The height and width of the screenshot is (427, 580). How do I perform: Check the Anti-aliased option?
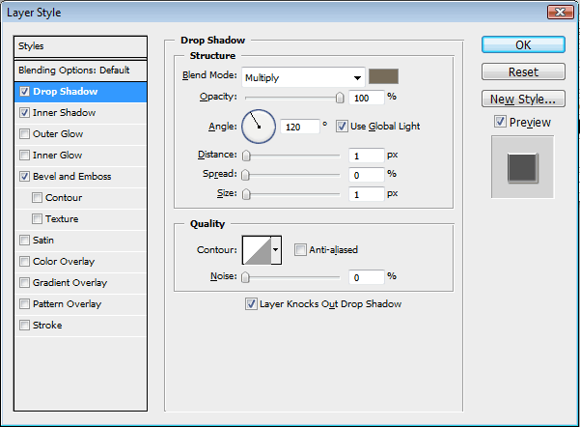[x=300, y=249]
